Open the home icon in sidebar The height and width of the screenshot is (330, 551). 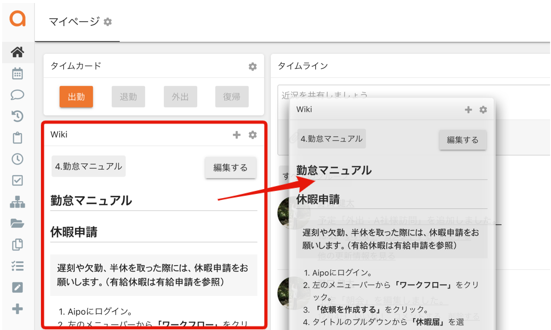point(17,52)
